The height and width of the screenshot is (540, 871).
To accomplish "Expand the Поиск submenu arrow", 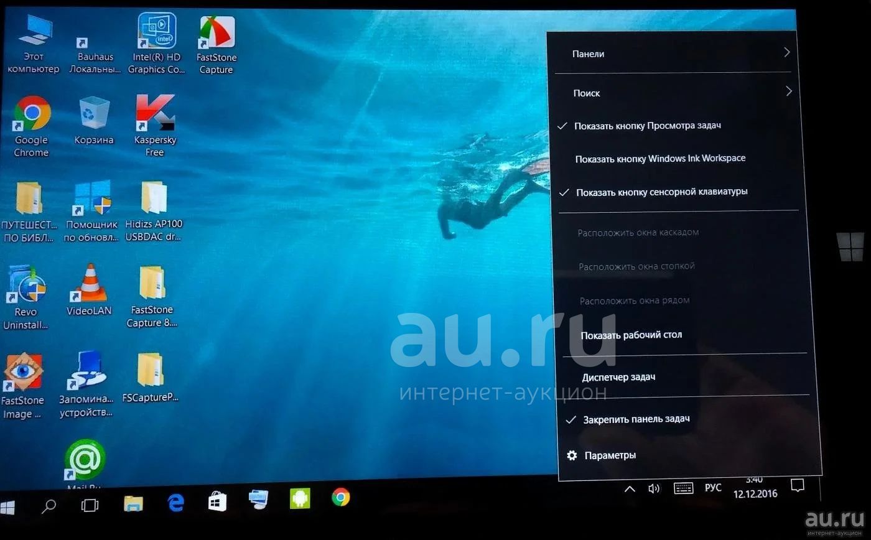I will [788, 91].
